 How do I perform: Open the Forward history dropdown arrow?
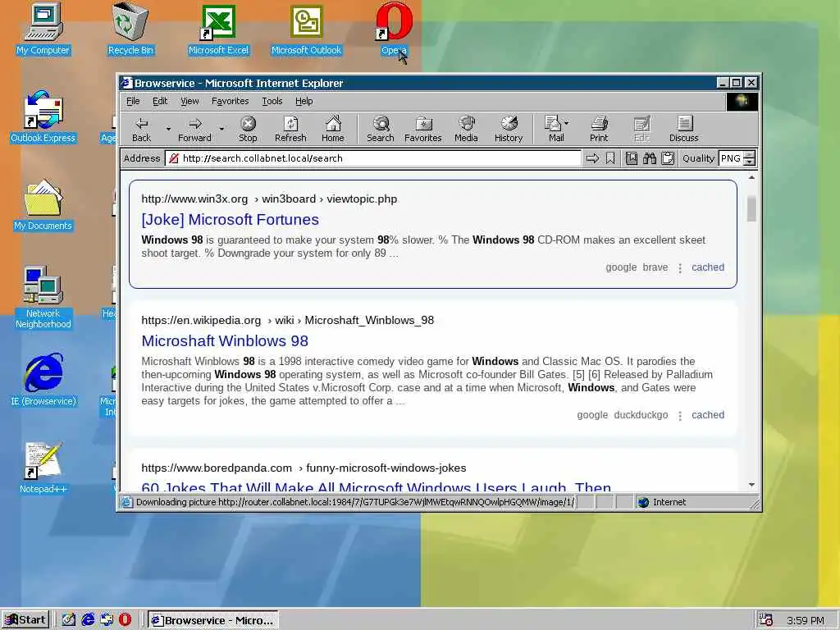click(x=221, y=129)
